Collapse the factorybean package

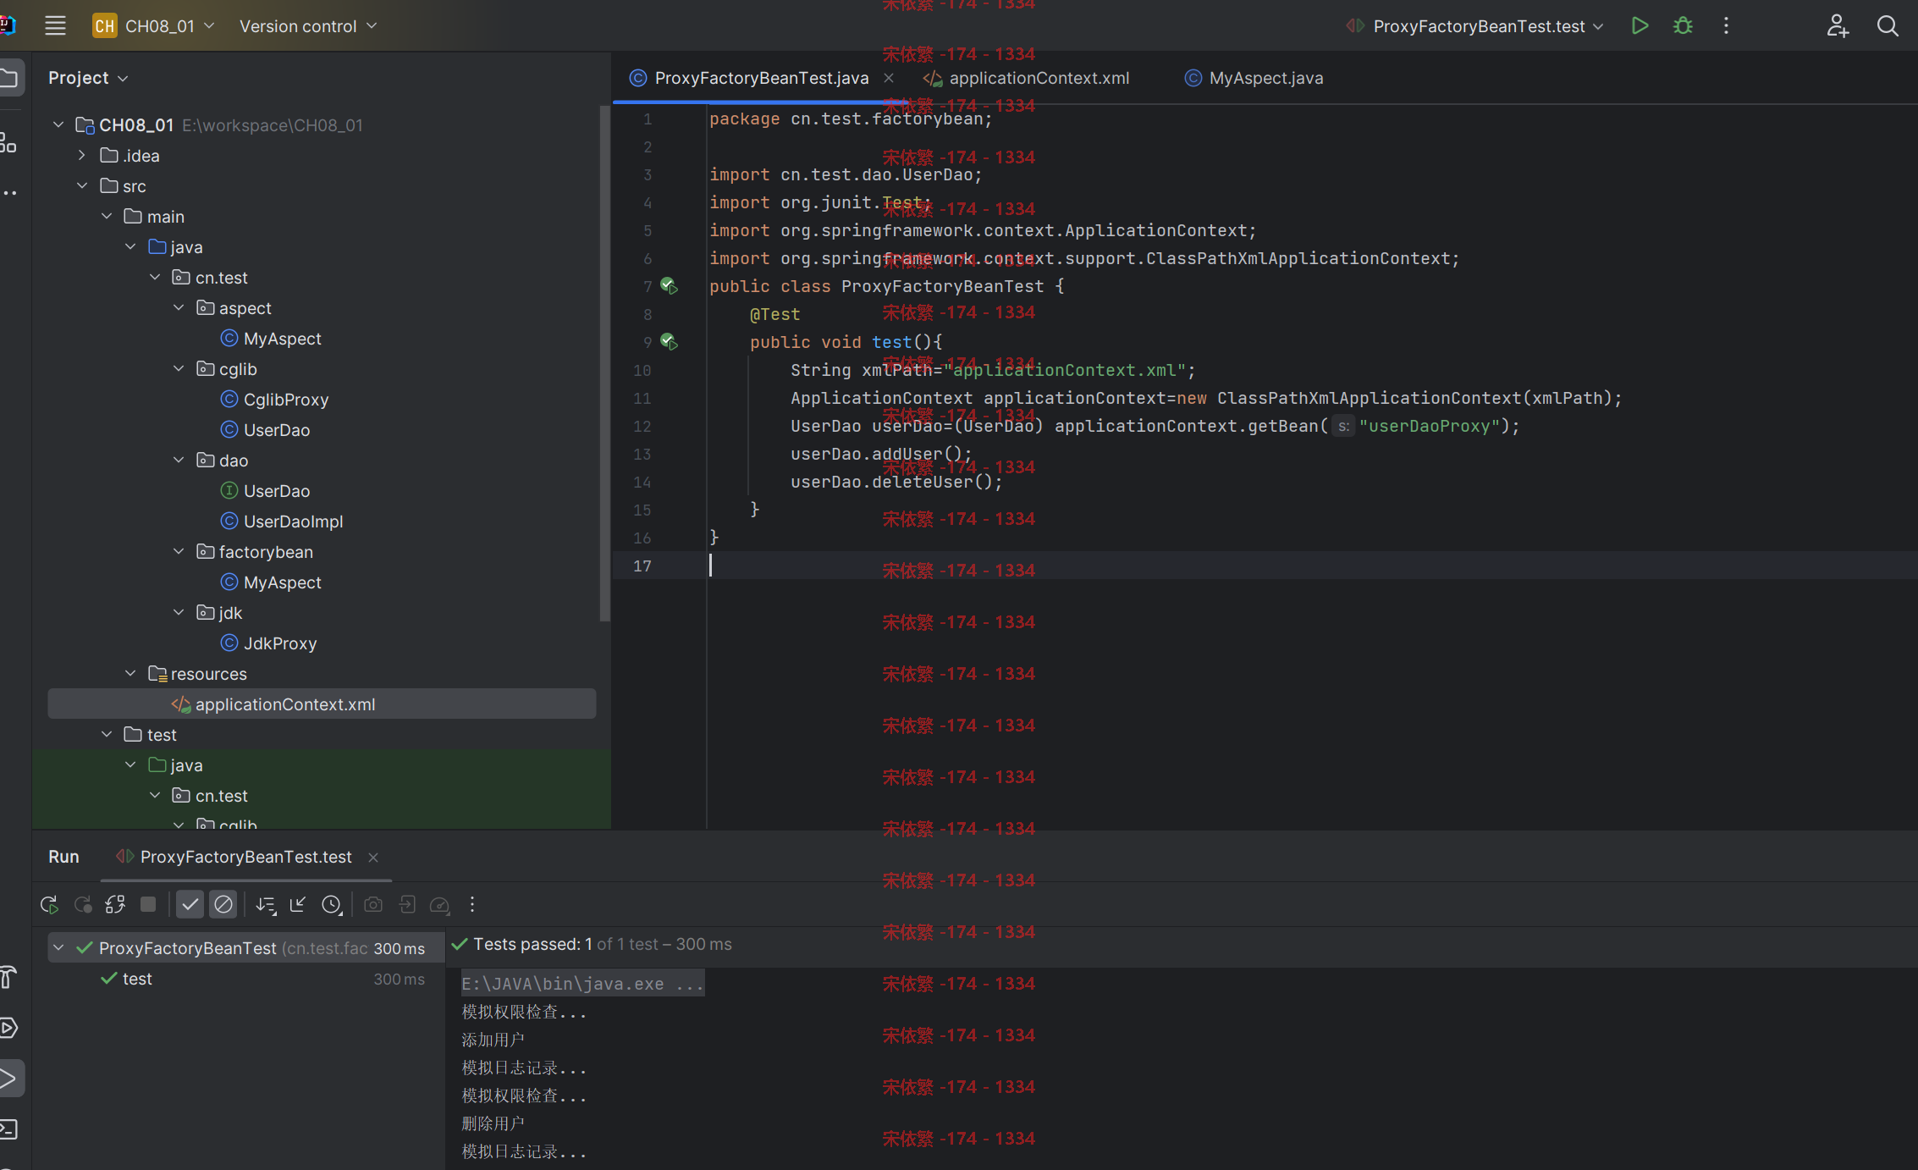(179, 552)
